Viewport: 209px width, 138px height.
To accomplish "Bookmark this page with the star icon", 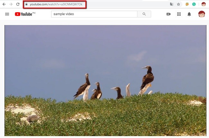I will click(178, 4).
